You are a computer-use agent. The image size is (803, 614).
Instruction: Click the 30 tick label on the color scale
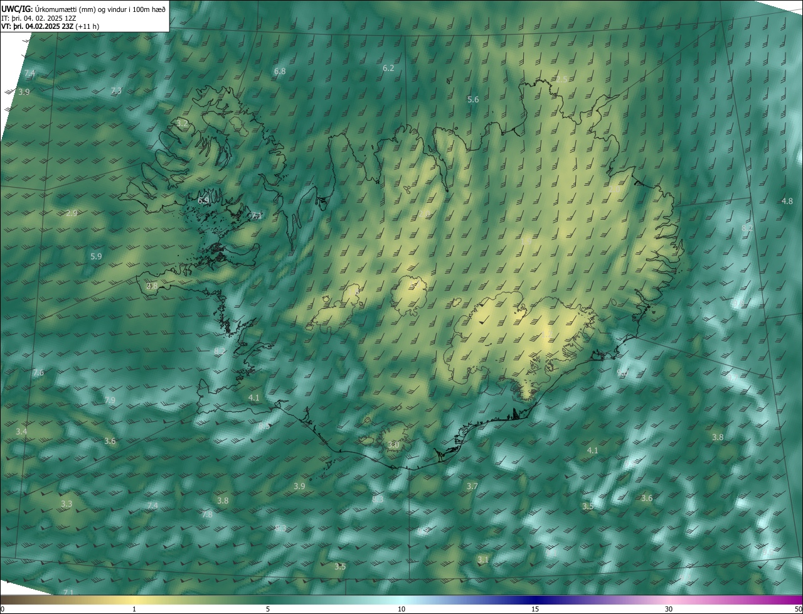coord(669,610)
